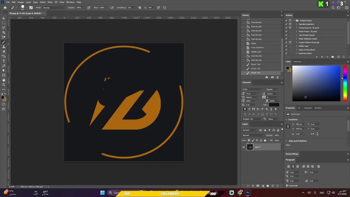This screenshot has height=197, width=350.
Task: Create new adjustment layer icon
Action: pos(263,186)
